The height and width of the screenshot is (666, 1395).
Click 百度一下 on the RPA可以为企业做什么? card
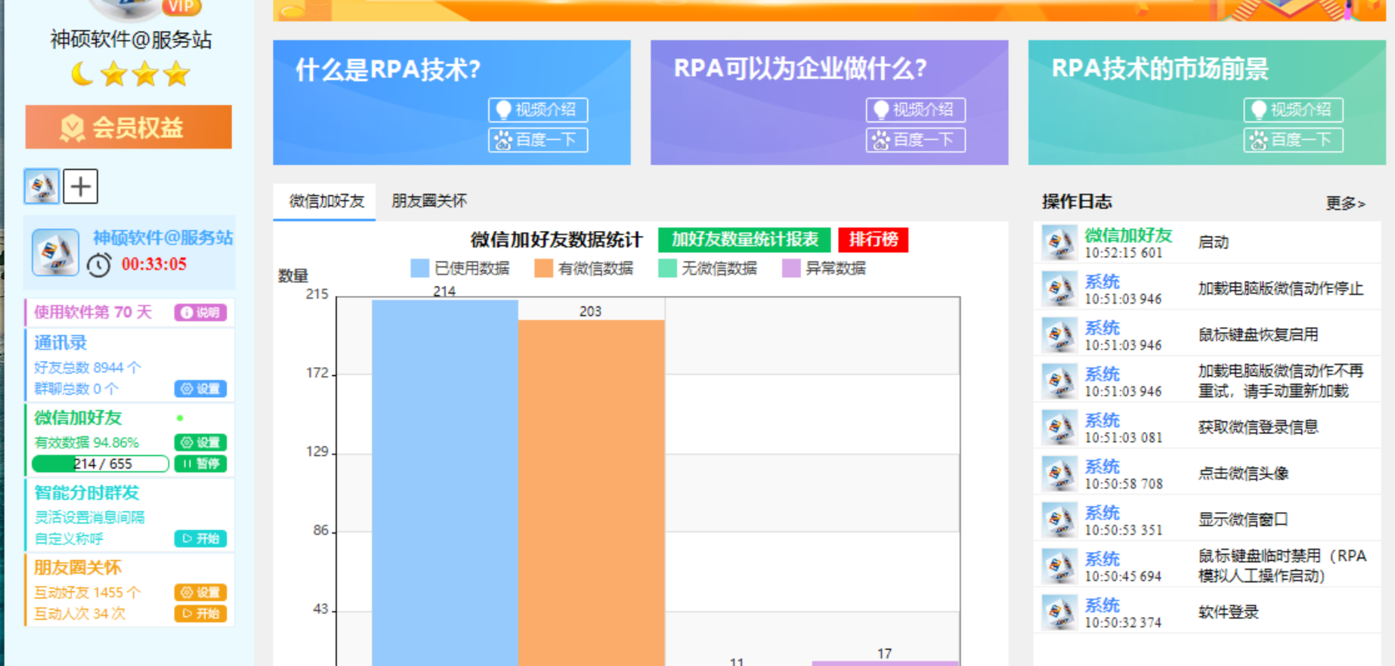[x=915, y=140]
